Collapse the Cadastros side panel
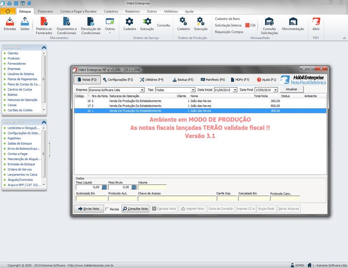Screen dimensions: 348x268 point(44,47)
